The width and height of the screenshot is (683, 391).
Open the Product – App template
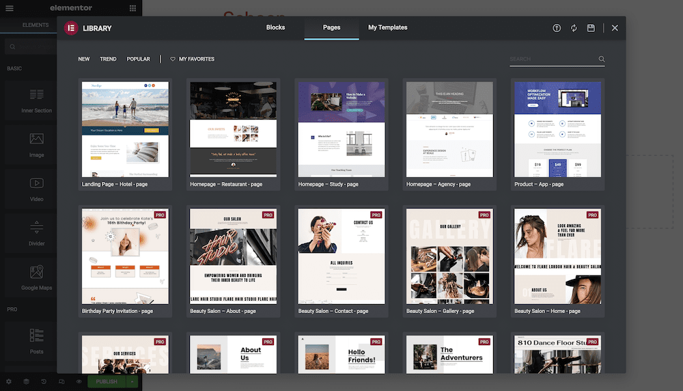click(557, 134)
